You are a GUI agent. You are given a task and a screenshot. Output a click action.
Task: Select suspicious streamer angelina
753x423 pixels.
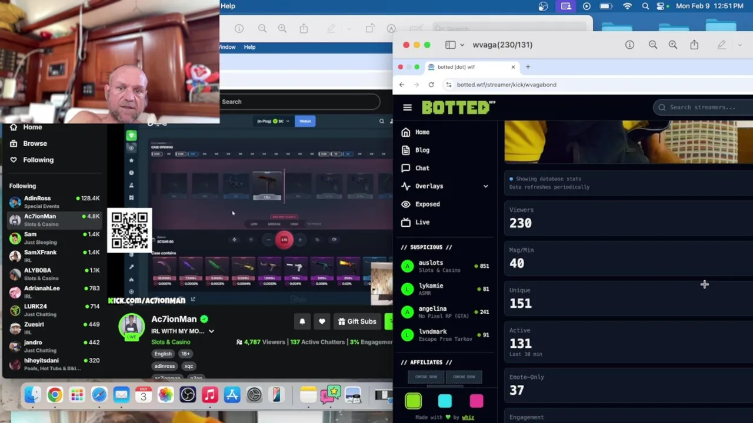(444, 311)
